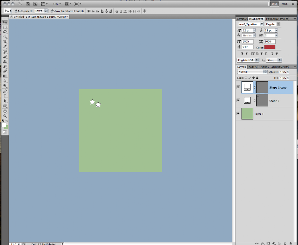
Task: Select the Brush tool
Action: point(5,57)
